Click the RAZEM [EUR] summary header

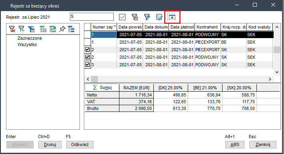(x=136, y=88)
